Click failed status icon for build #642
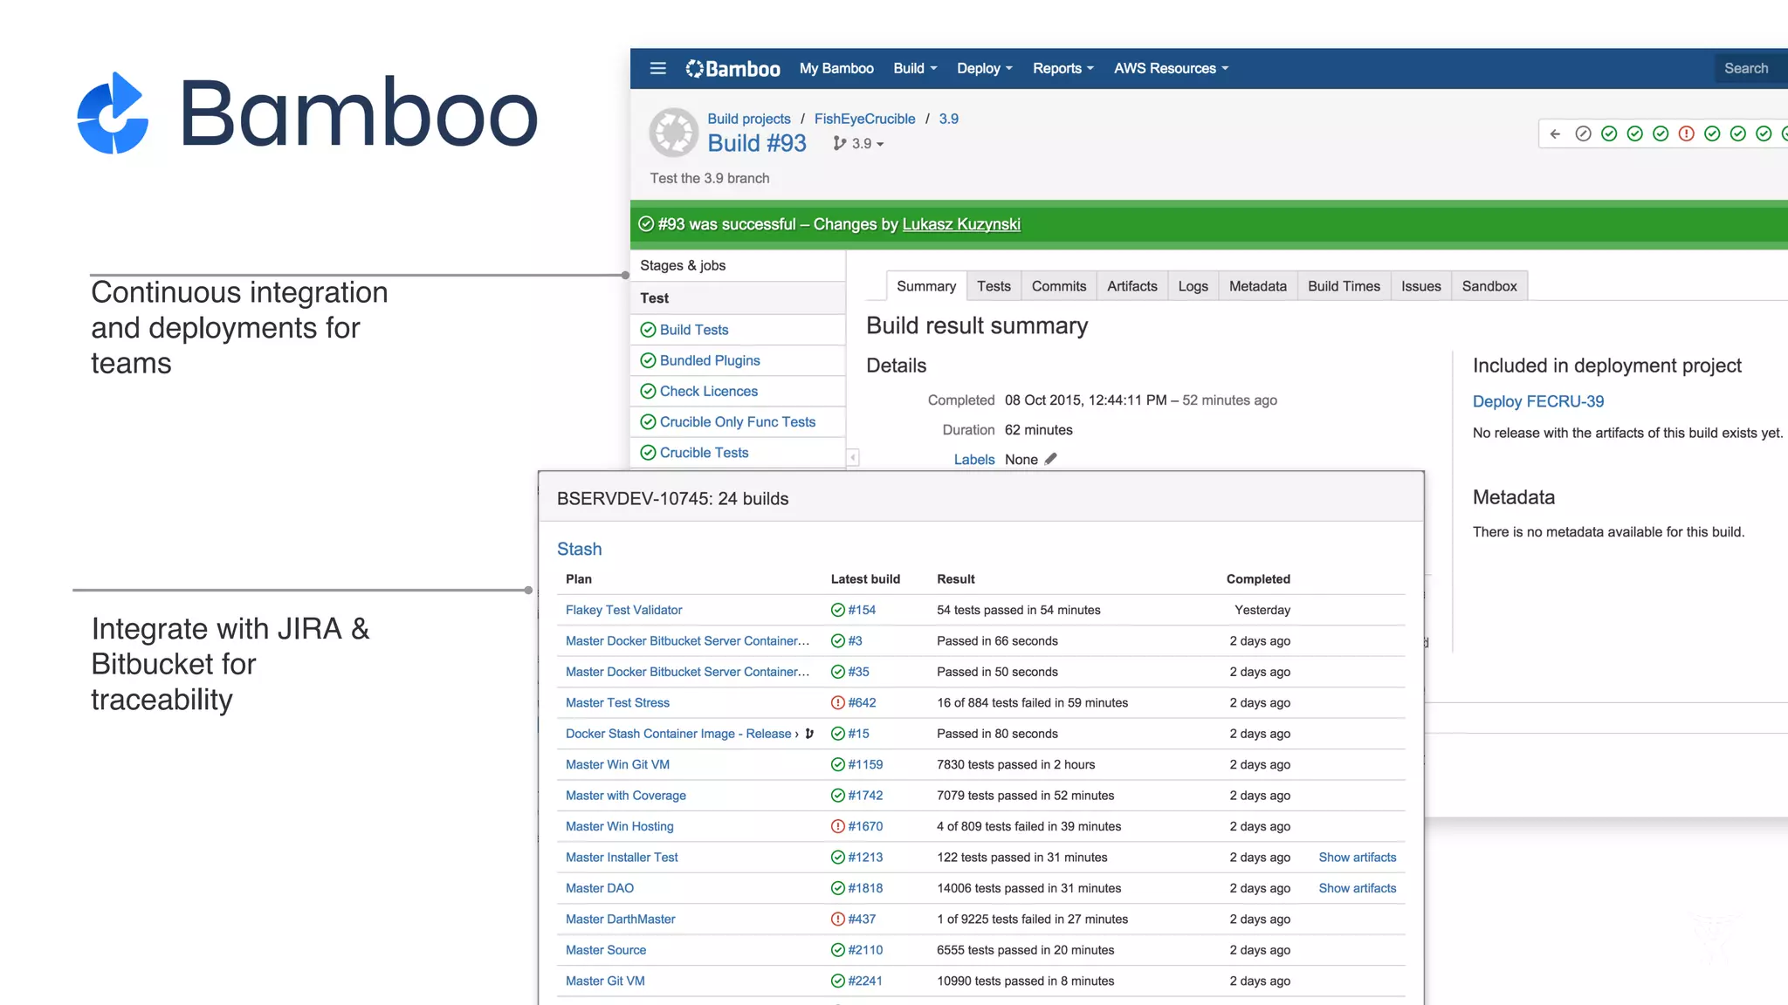The image size is (1788, 1005). point(838,702)
